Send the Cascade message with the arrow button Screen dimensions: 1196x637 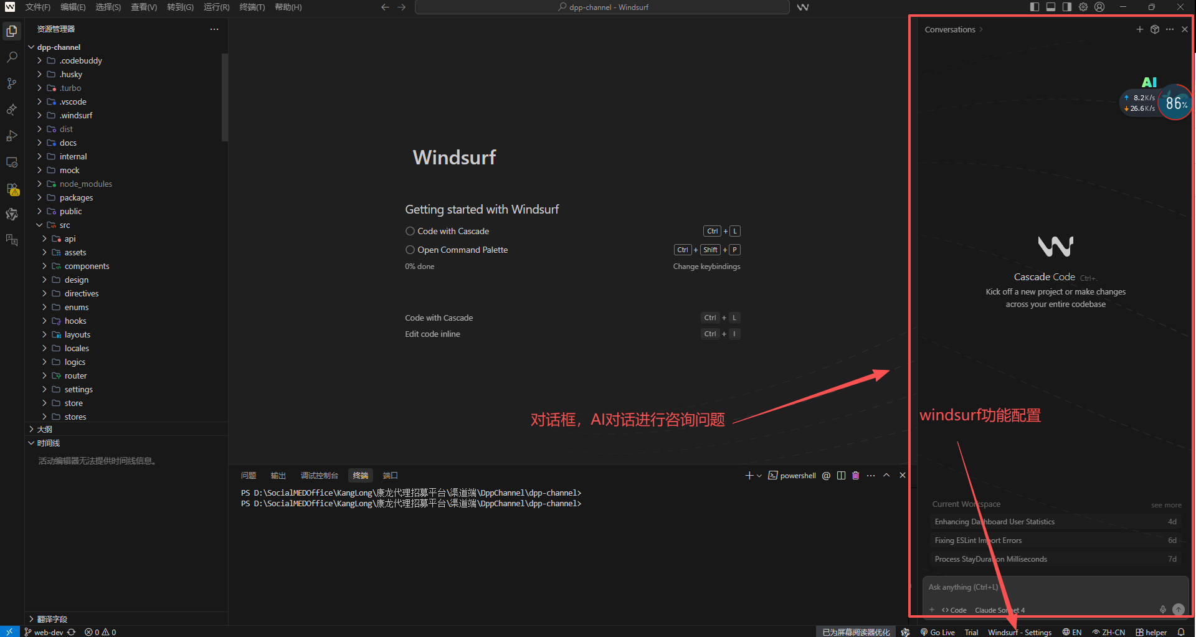pos(1179,610)
